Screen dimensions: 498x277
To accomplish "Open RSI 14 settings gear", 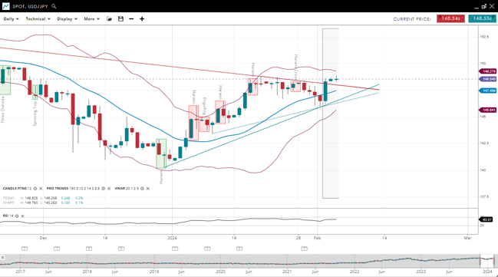I will point(17,216).
